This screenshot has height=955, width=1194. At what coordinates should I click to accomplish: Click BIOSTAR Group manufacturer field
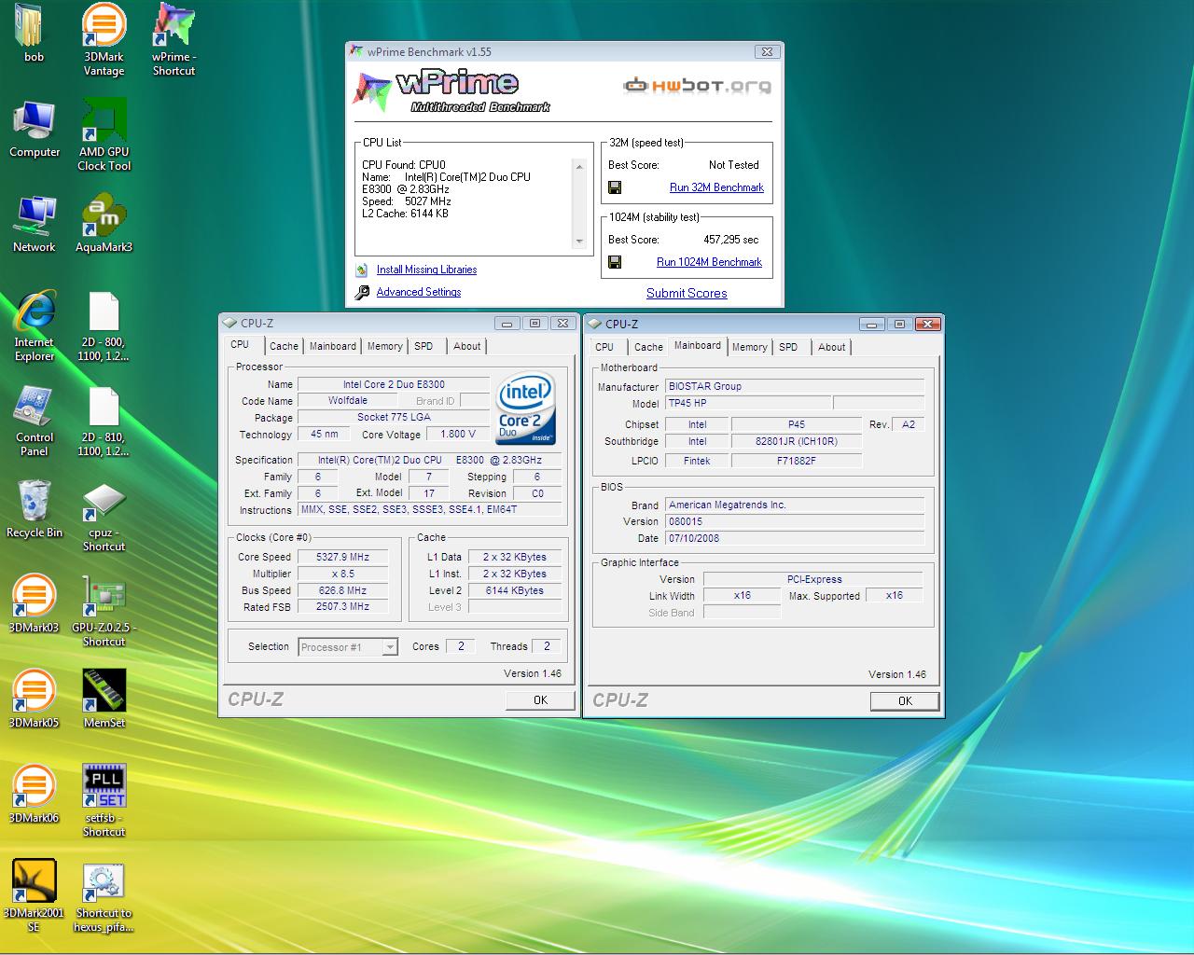coord(795,386)
